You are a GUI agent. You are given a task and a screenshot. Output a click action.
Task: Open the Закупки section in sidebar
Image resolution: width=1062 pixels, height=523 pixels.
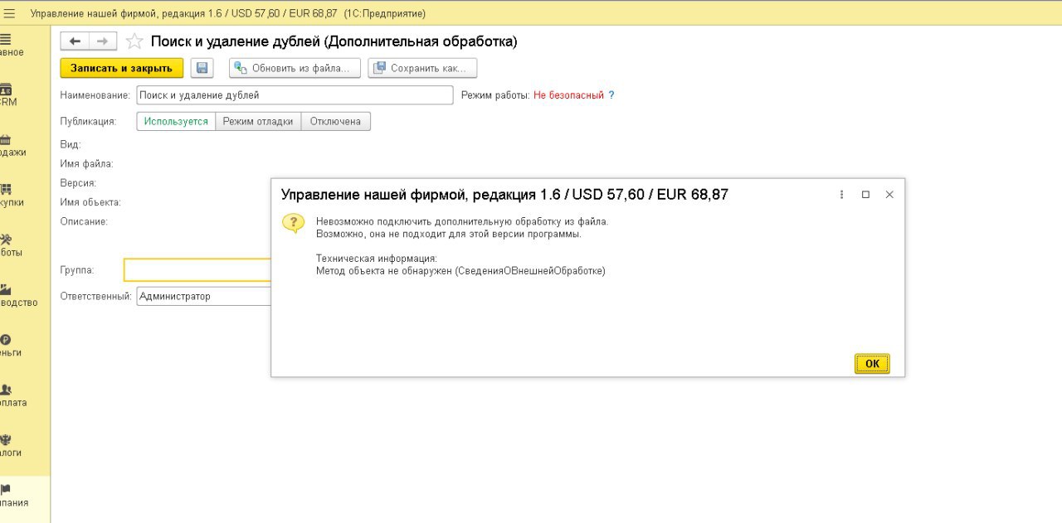tap(12, 195)
